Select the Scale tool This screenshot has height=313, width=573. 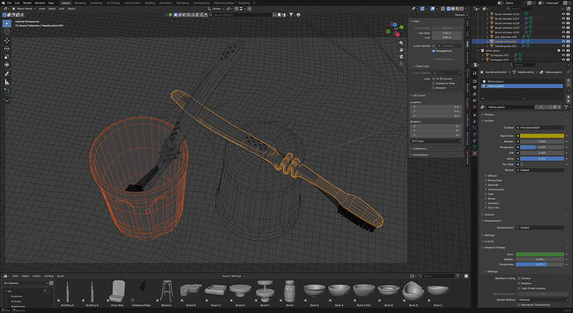click(7, 57)
